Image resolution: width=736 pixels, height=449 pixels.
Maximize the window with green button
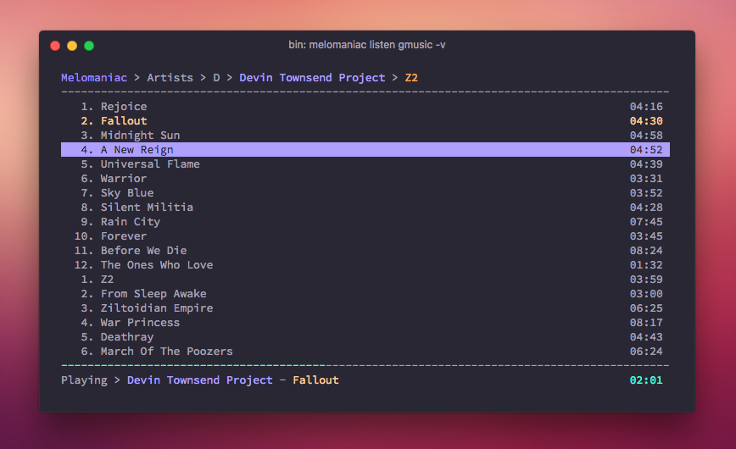click(89, 46)
